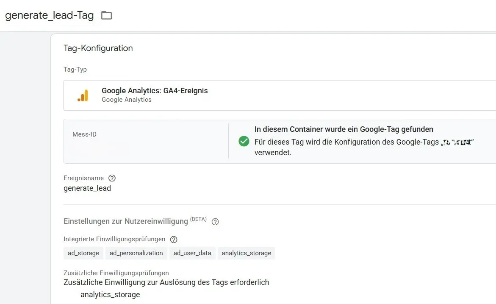
Task: Click the folder icon next to the tag name
Action: tap(106, 15)
